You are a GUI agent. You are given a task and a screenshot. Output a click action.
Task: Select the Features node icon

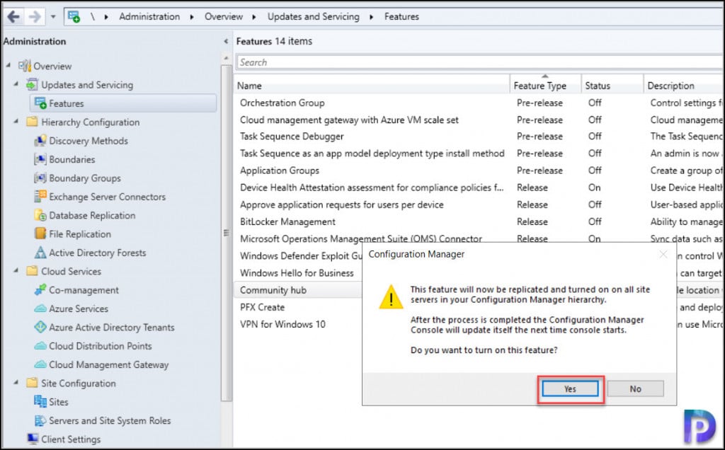40,103
